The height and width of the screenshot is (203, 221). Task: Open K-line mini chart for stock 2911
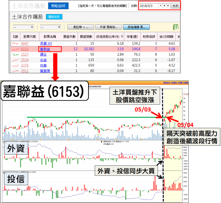(15, 71)
